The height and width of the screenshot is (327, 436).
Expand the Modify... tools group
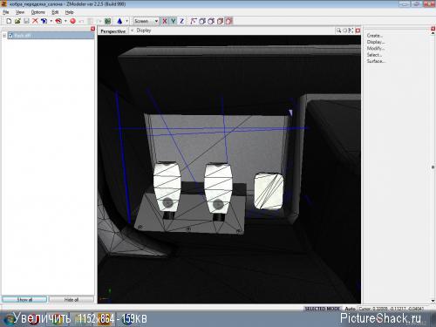(375, 48)
